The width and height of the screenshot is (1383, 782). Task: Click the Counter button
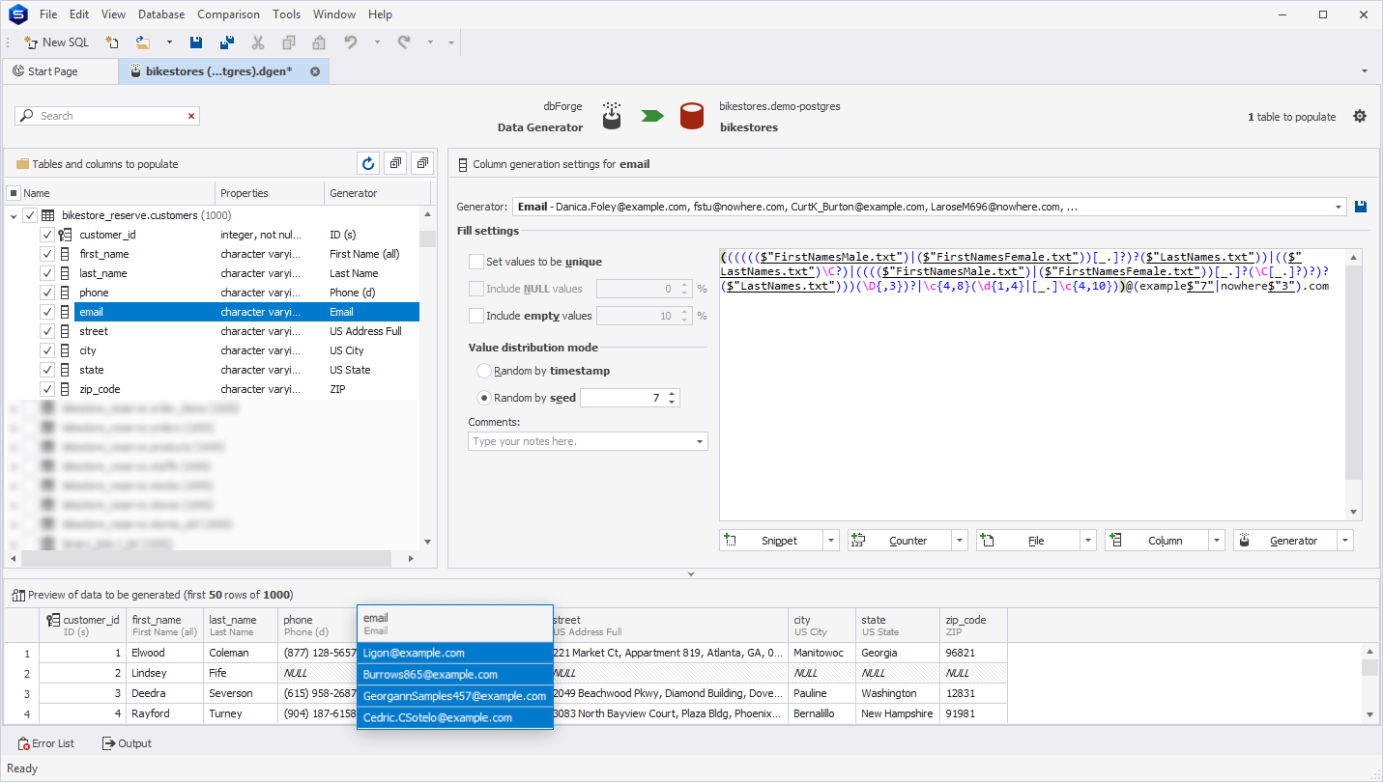click(x=900, y=541)
